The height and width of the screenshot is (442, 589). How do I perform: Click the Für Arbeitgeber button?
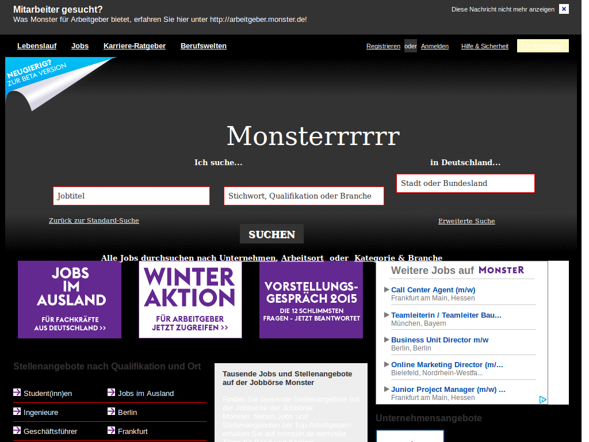542,46
